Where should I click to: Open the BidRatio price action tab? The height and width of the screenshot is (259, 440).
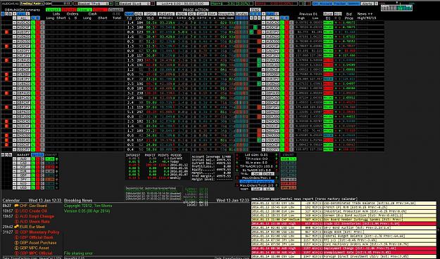(166, 14)
